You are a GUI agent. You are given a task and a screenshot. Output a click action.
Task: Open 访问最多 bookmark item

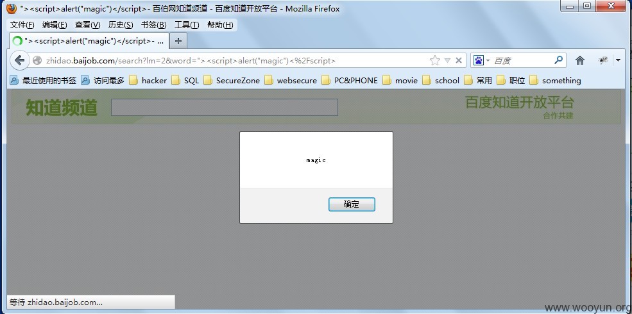tap(103, 81)
